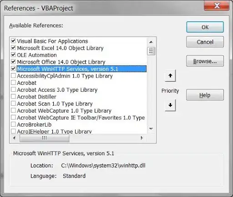This screenshot has width=233, height=197.
Task: Check Acrobat Distiller checkbox
Action: [13, 96]
